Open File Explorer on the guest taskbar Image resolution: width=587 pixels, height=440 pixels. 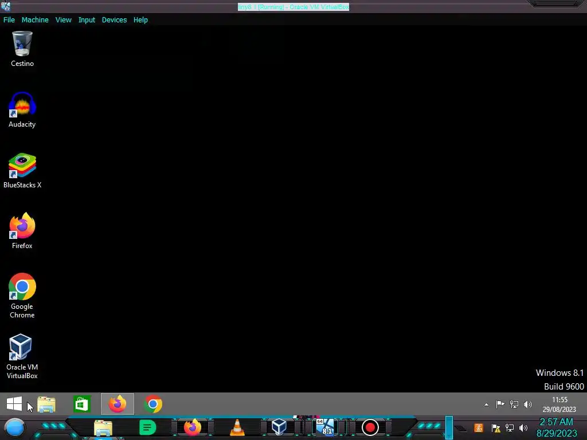[46, 404]
